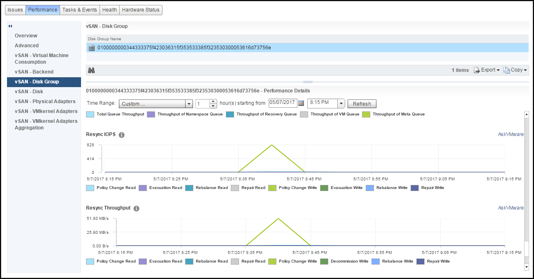Open the Time Range dropdown showing Custom
Viewport: 534px width, 279px height.
pos(156,104)
